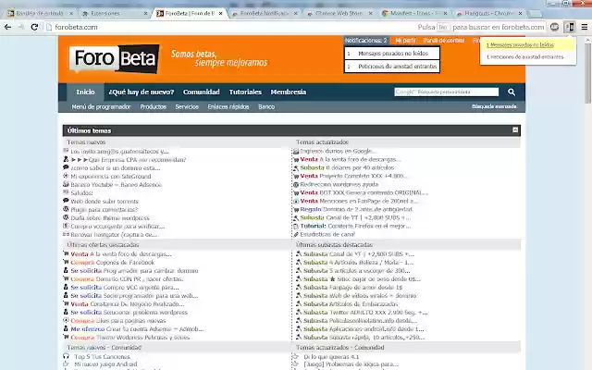Open 'Subasta Web de videos virales + dominio'

(360, 296)
